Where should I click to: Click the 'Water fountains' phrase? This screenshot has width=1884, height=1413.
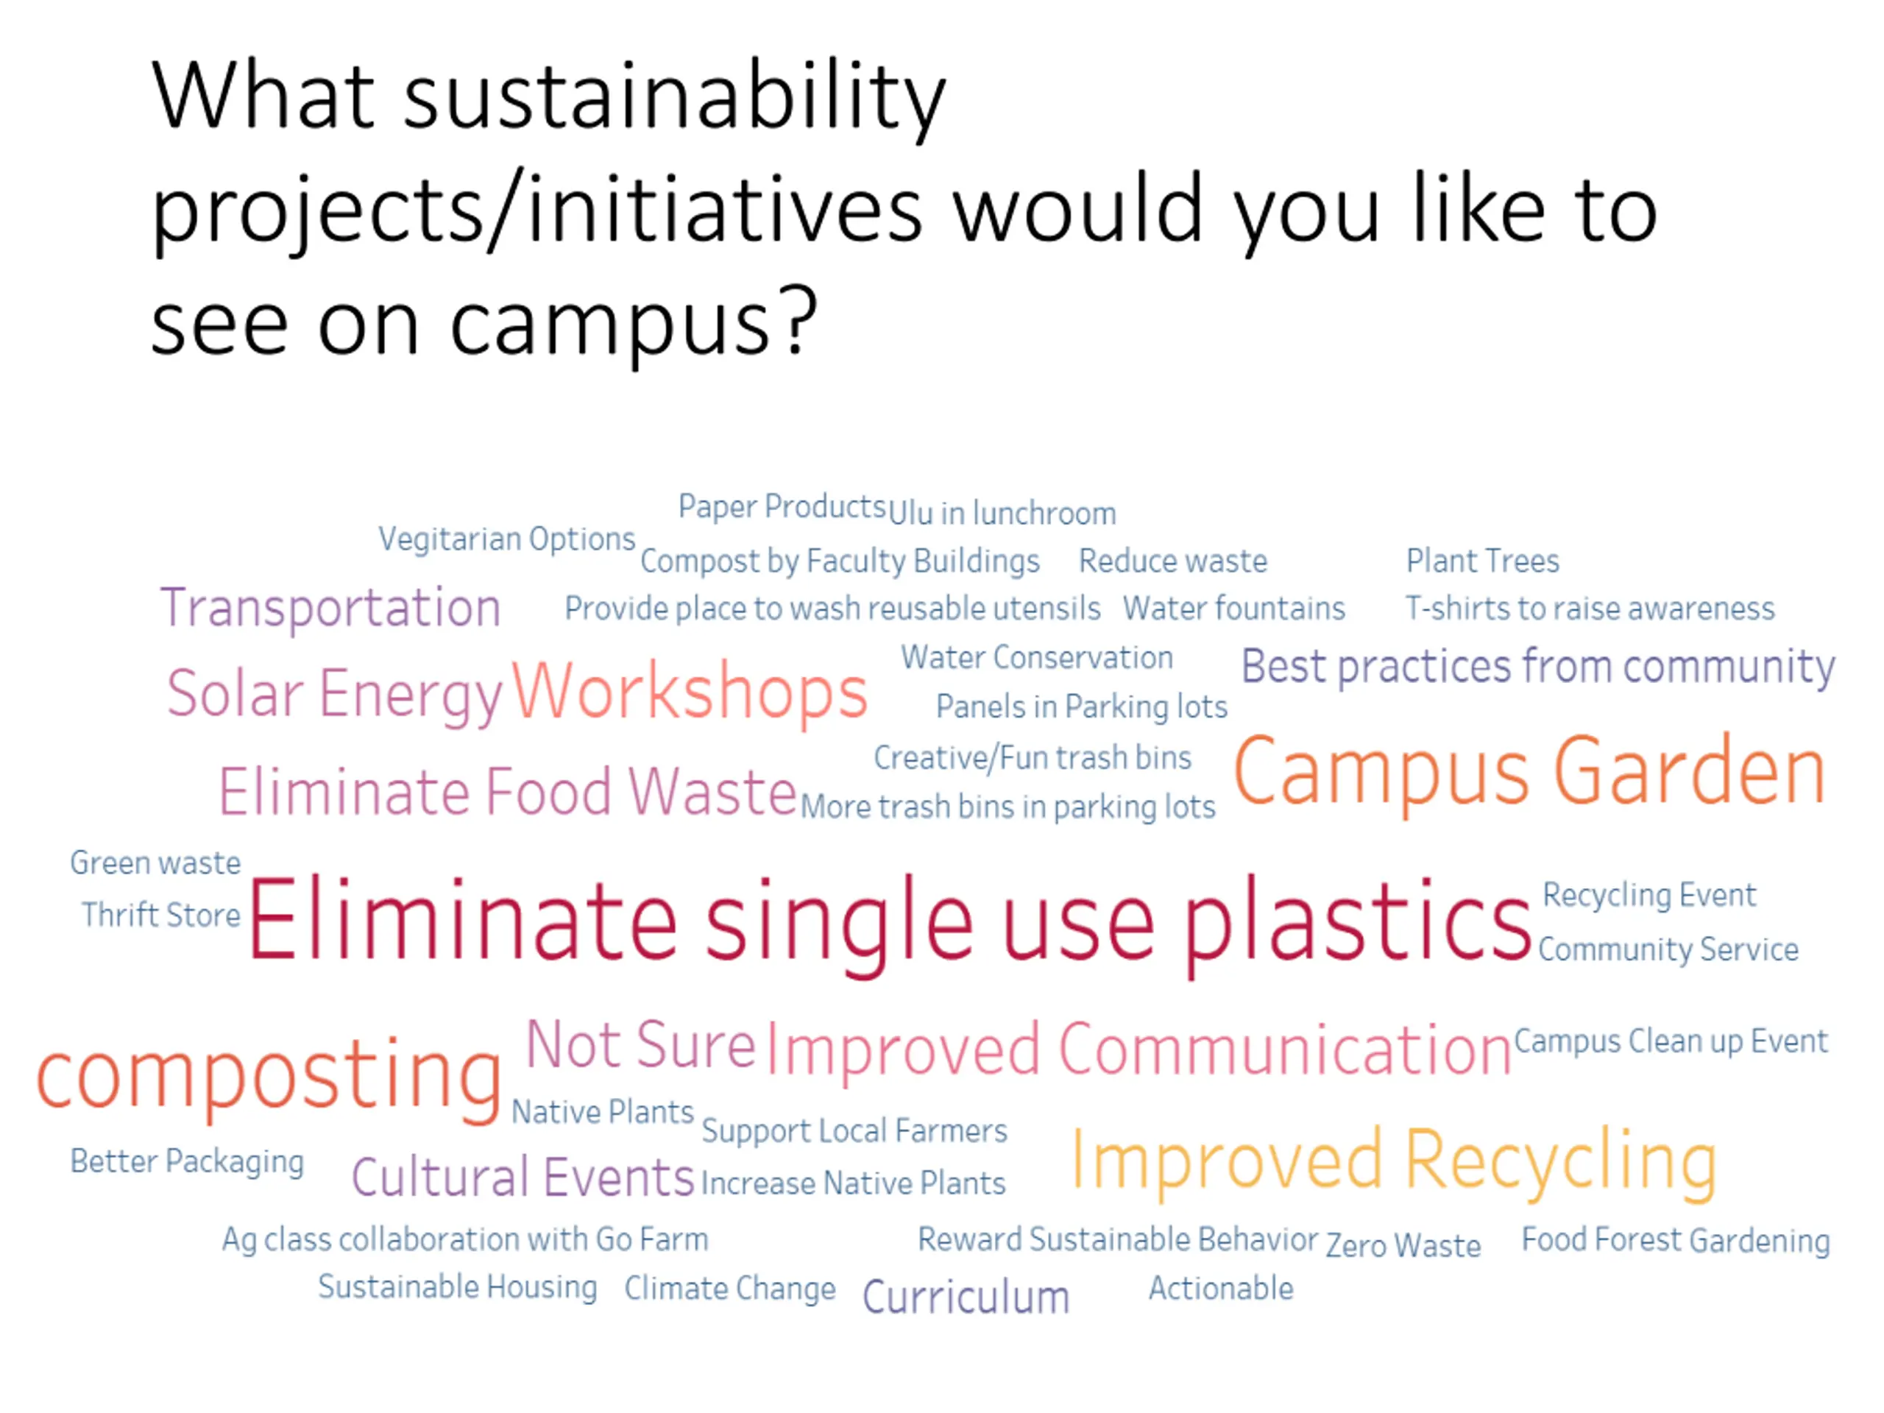pos(1234,609)
